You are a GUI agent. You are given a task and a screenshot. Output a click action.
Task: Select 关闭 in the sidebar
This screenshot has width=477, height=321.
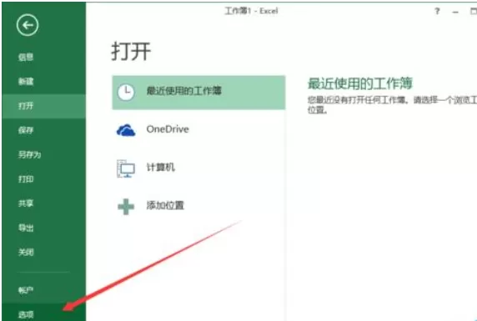tap(26, 252)
